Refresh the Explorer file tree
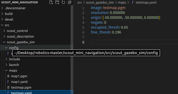Viewport: 178px width, 94px height. click(63, 2)
